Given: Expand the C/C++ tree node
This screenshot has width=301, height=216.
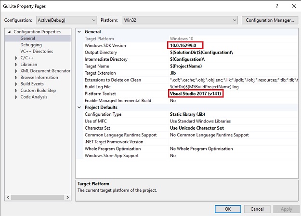Looking at the screenshot, I should (x=16, y=58).
